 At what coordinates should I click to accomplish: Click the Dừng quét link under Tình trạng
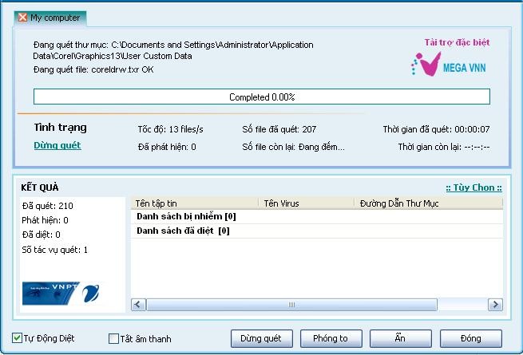click(x=57, y=145)
